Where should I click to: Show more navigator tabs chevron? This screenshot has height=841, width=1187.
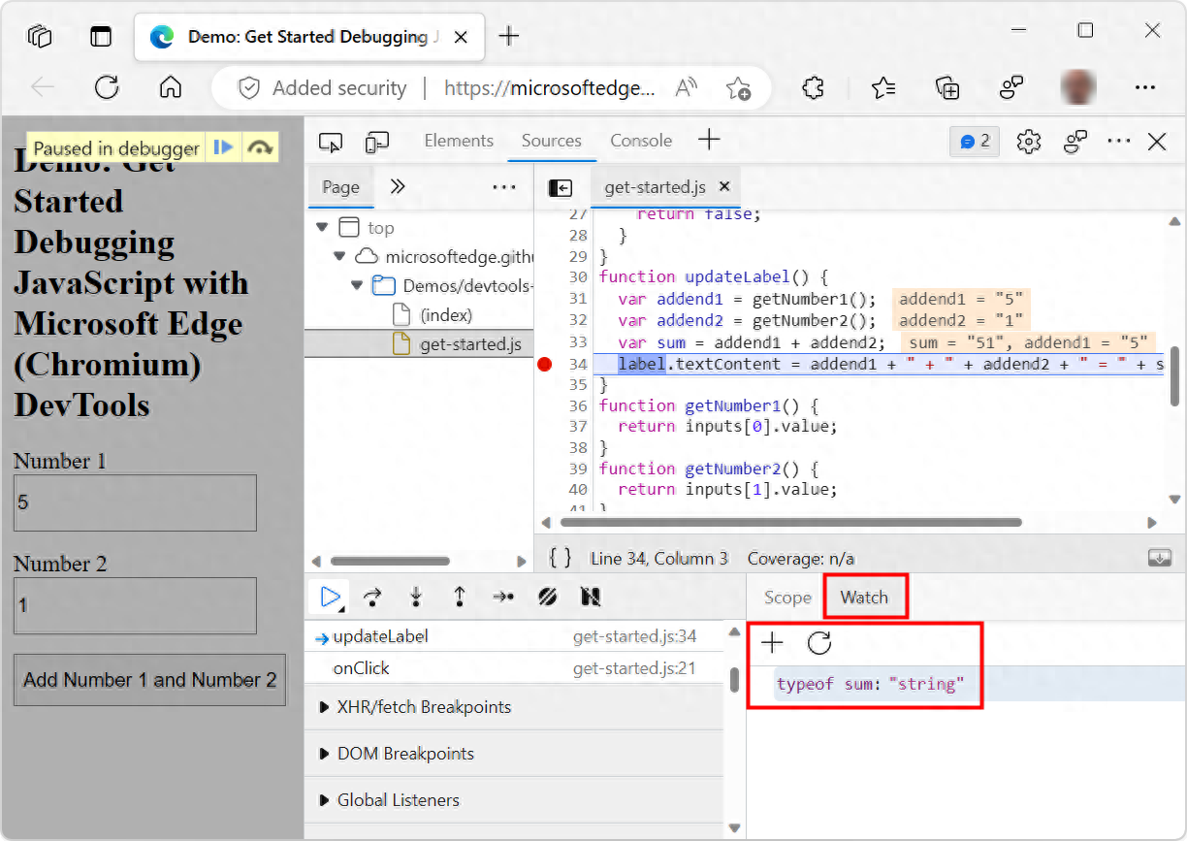point(397,187)
